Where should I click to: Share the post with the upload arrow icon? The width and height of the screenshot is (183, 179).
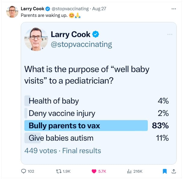pos(174,171)
